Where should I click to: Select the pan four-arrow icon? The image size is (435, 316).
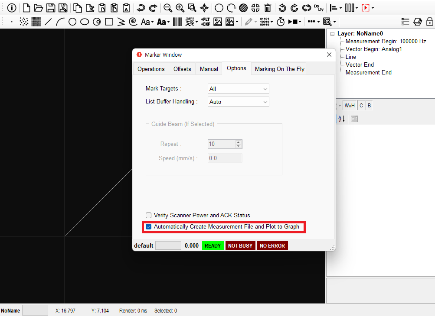pyautogui.click(x=204, y=8)
